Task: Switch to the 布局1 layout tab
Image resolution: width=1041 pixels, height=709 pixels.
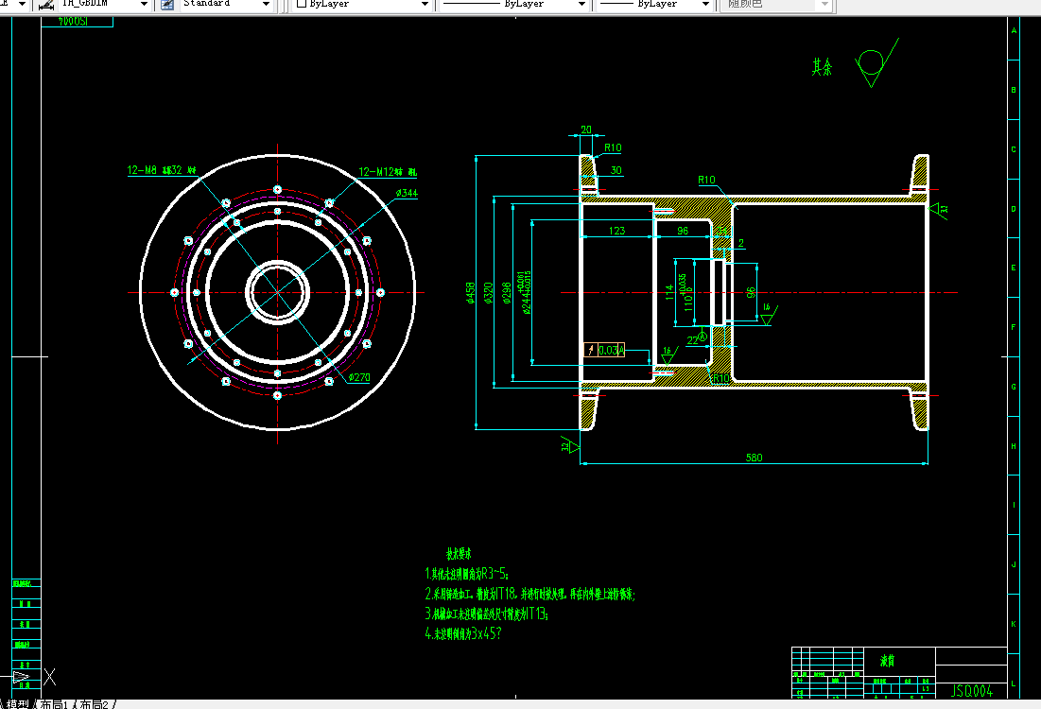Action: coord(53,704)
